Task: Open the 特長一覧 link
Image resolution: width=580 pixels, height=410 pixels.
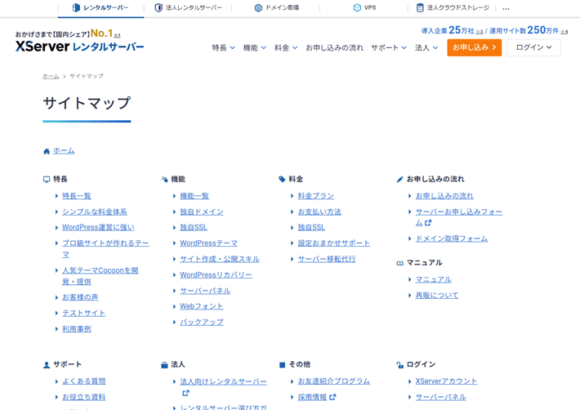Action: click(77, 196)
